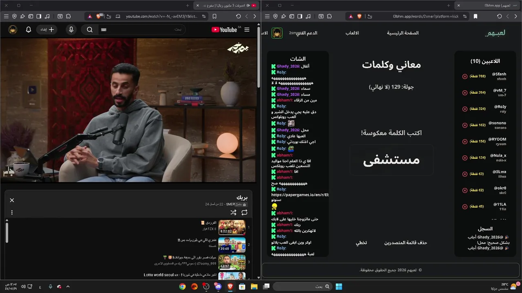Click Brave Shields lion in l3bhm address bar
The width and height of the screenshot is (522, 293).
pyautogui.click(x=359, y=16)
